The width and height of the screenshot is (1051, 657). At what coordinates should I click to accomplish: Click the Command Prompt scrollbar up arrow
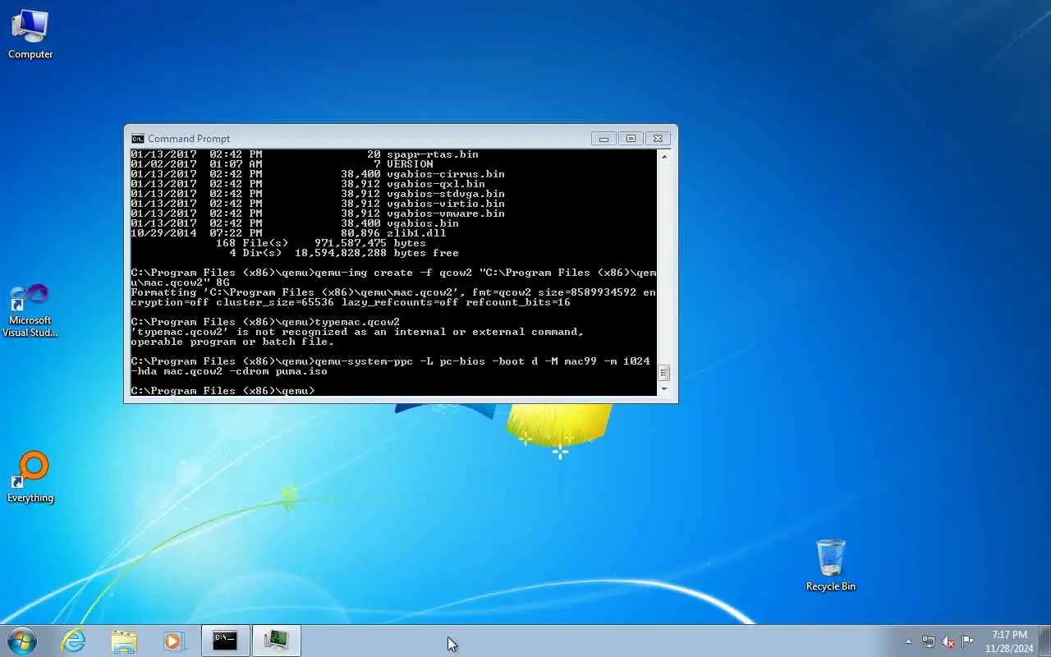[664, 156]
